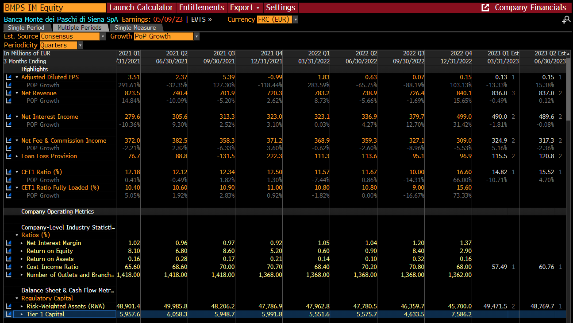
Task: Open the search people icon at top right
Action: (566, 20)
